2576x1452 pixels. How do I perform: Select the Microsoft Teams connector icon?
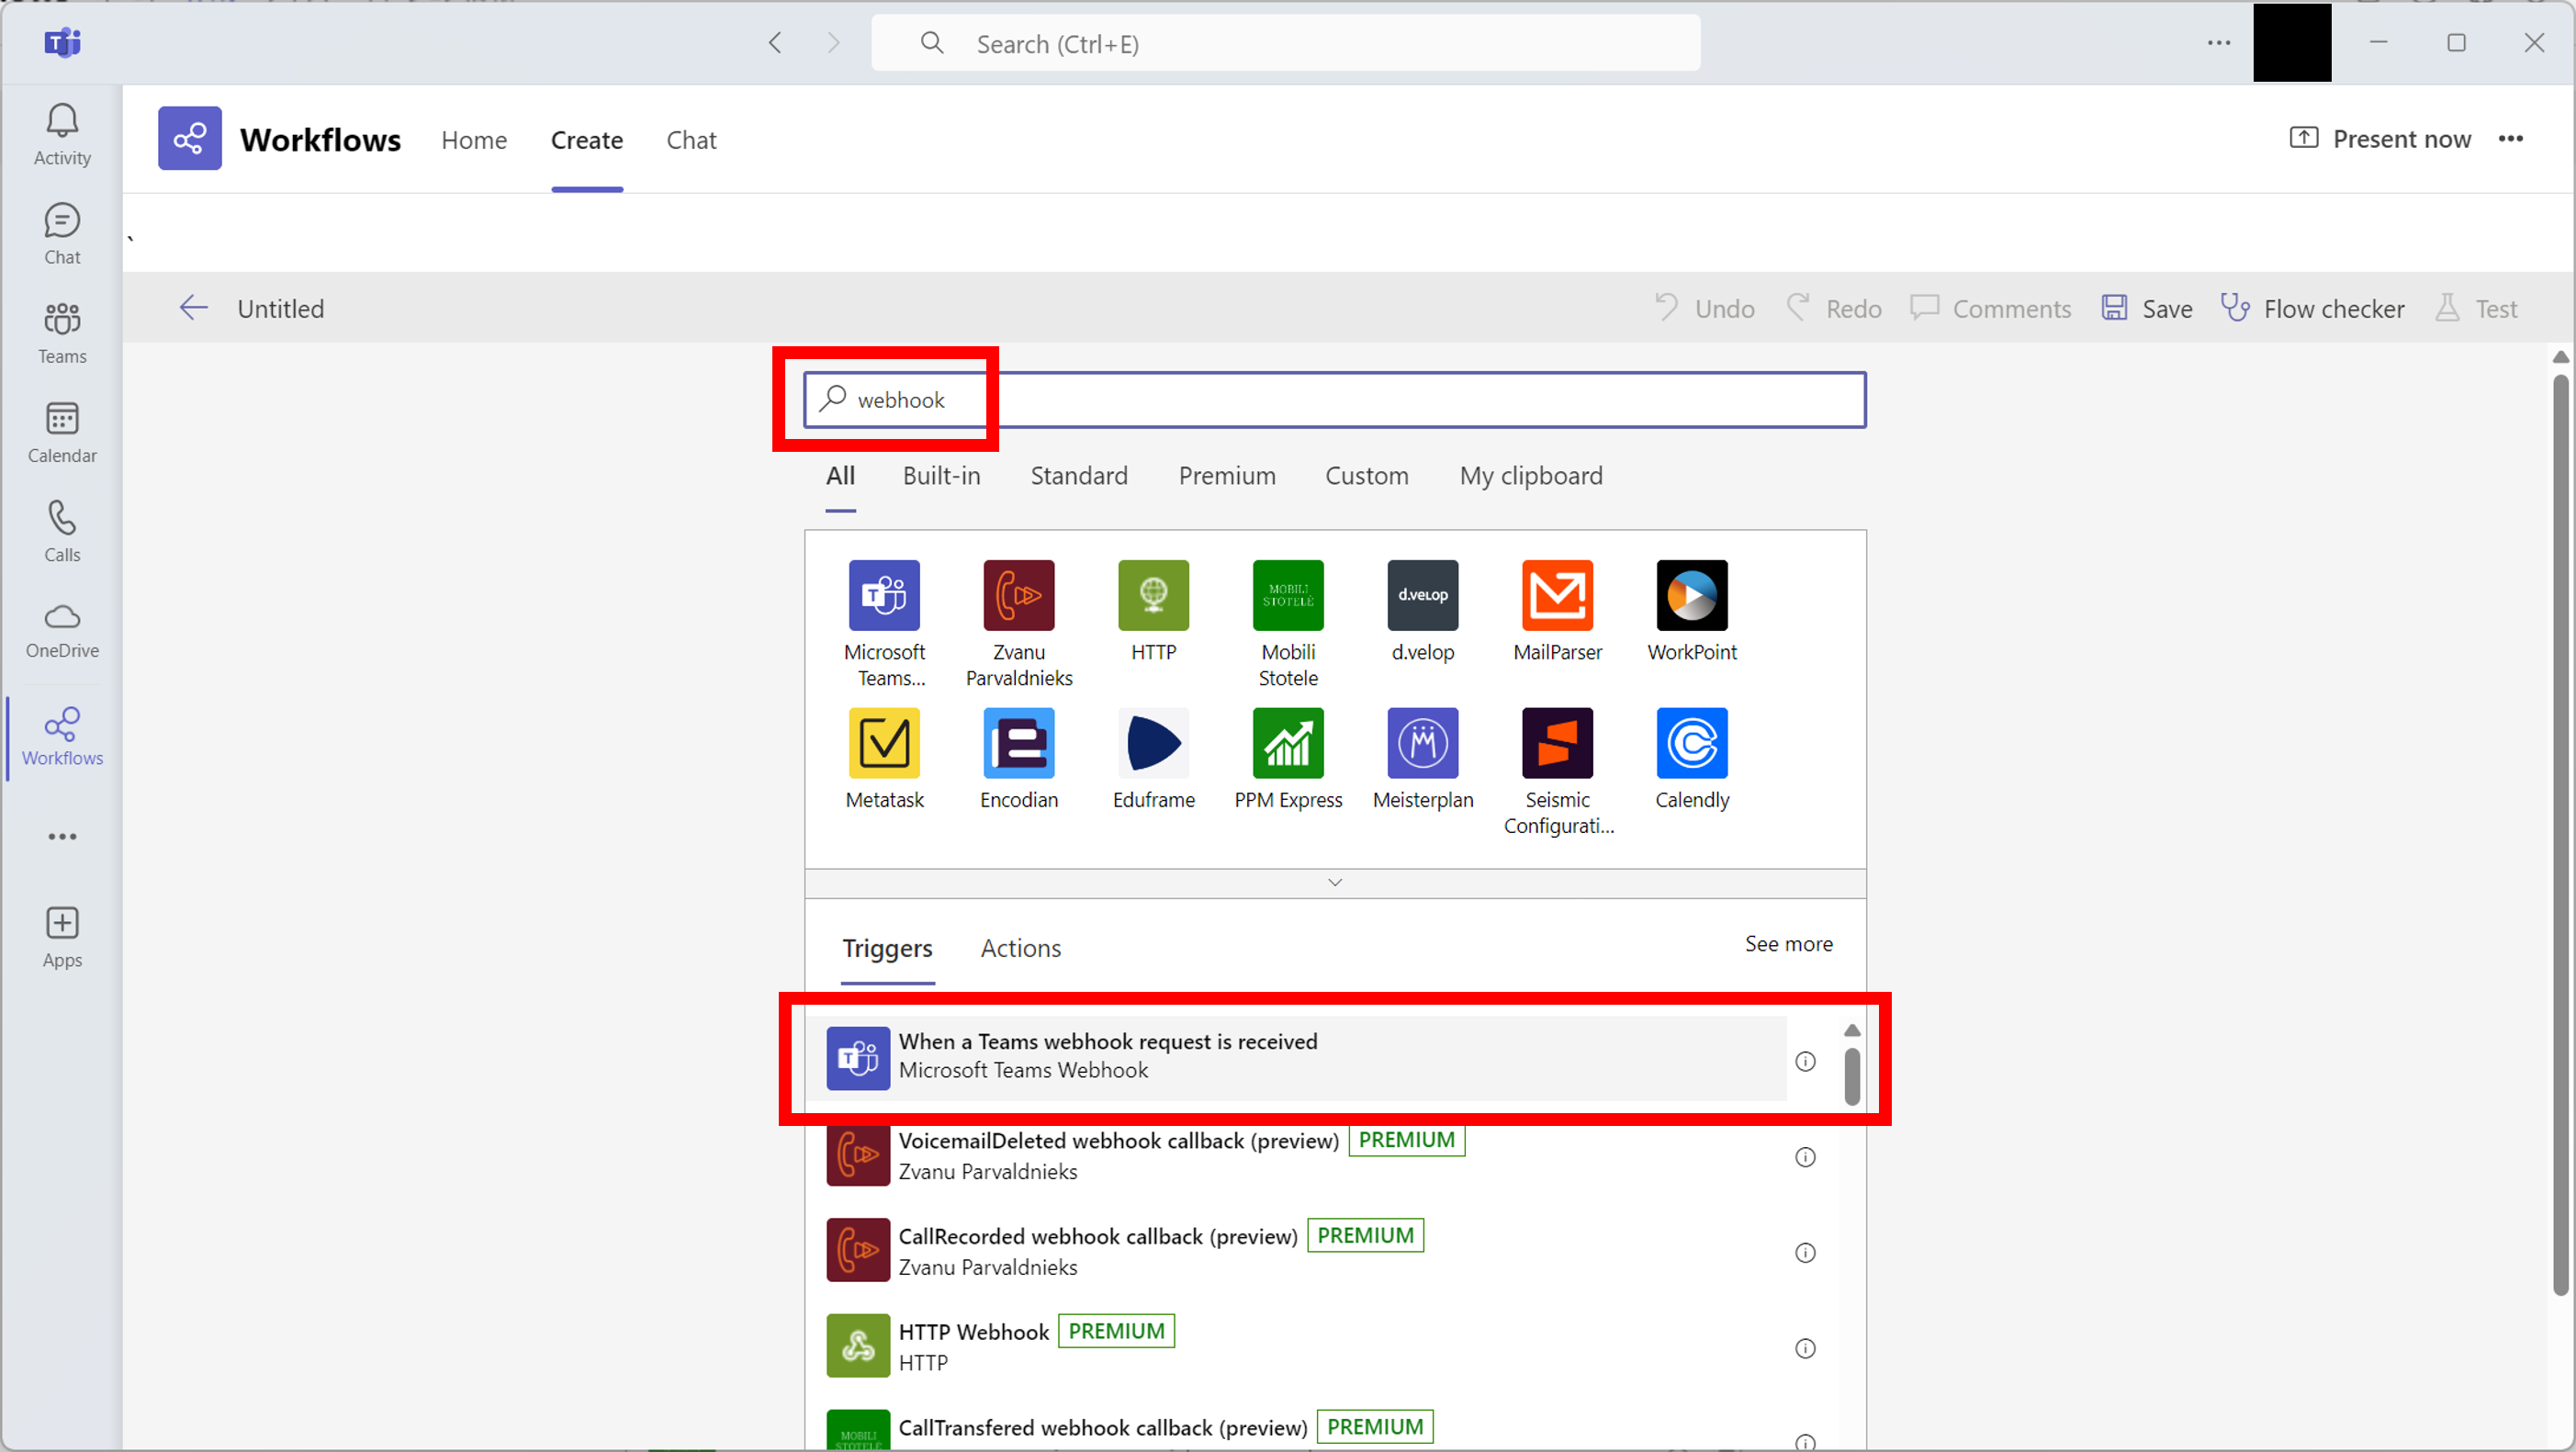point(884,595)
